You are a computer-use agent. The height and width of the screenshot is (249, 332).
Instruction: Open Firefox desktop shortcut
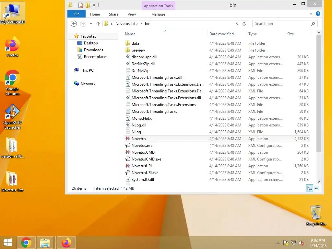coord(13,47)
